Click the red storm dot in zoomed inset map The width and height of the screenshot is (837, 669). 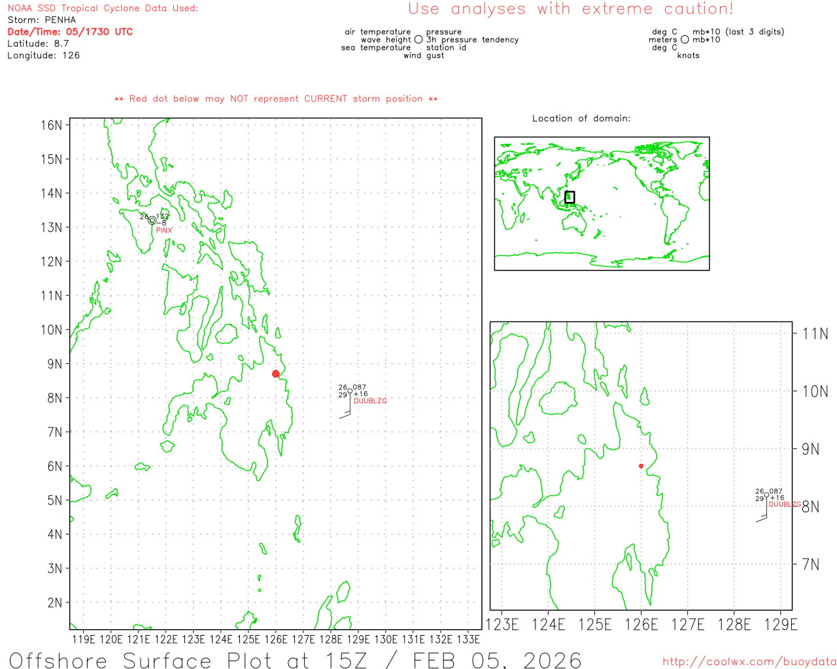coord(641,466)
